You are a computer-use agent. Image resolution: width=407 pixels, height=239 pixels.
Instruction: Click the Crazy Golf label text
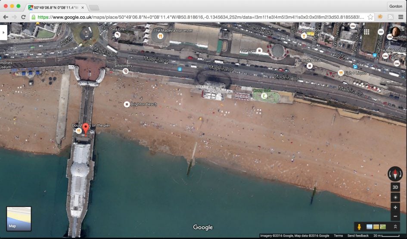[x=261, y=90]
